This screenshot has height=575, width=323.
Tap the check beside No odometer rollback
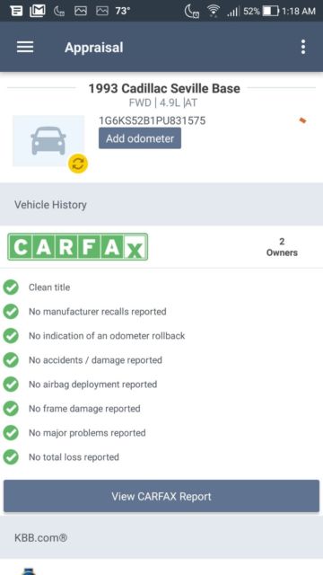pyautogui.click(x=11, y=335)
